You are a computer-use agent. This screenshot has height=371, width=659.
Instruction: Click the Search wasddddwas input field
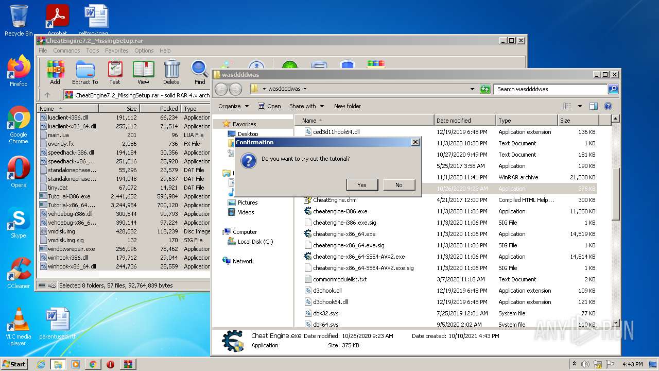click(550, 89)
